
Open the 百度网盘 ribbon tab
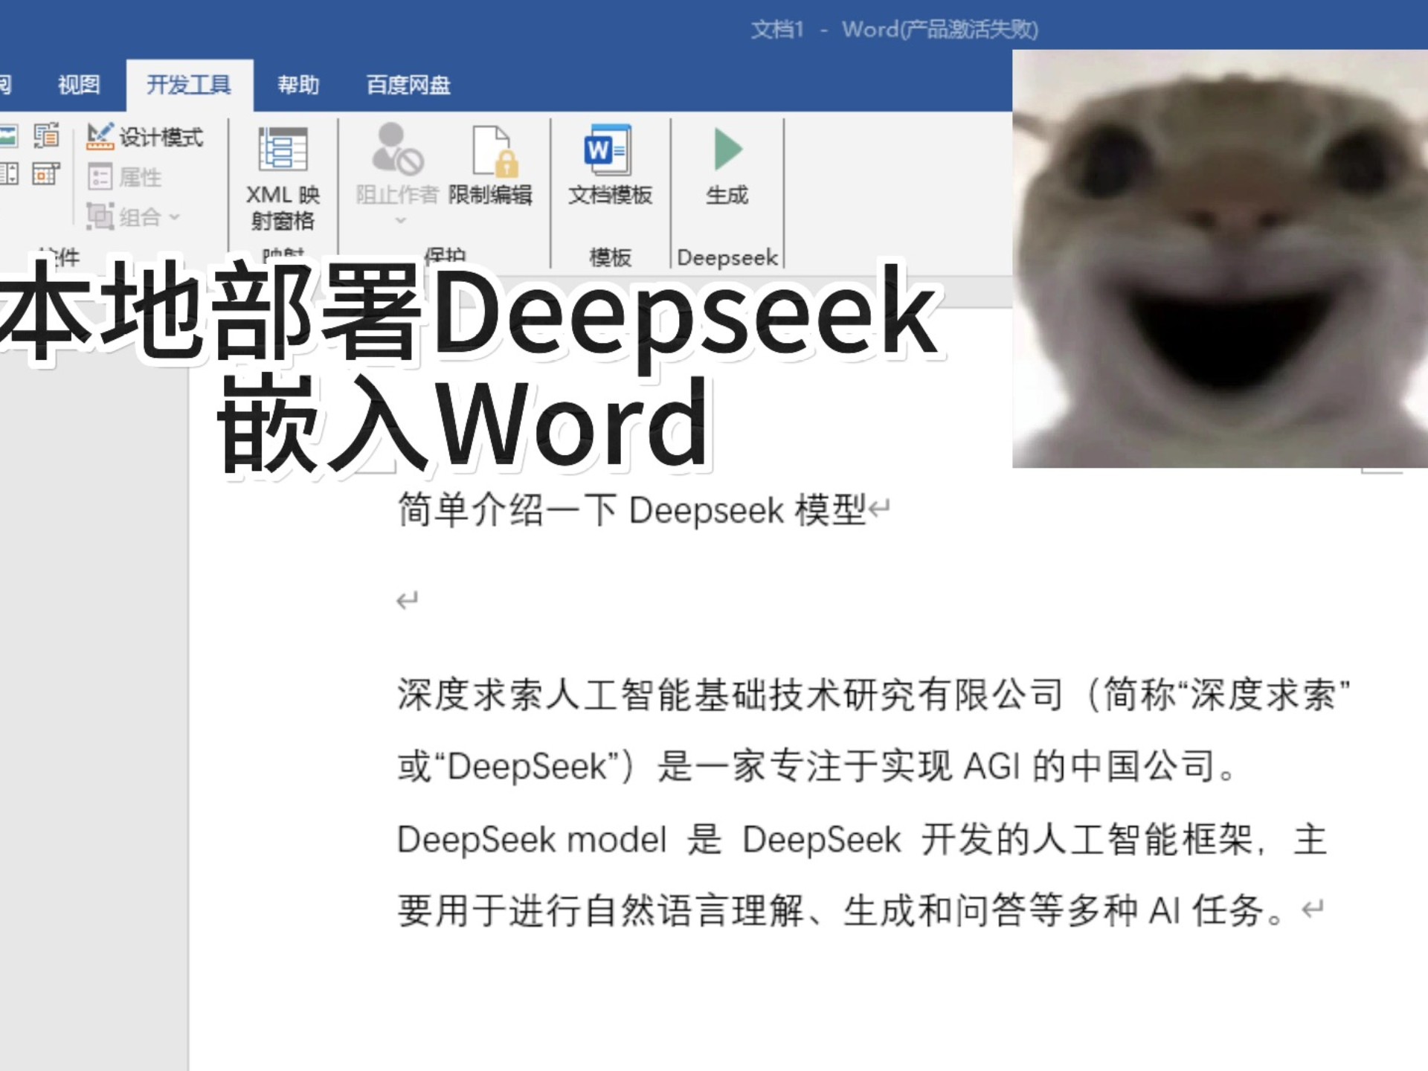click(x=407, y=85)
